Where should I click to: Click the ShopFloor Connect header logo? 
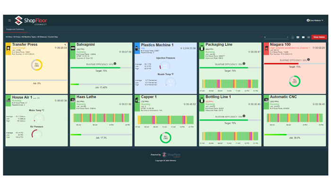coord(31,20)
